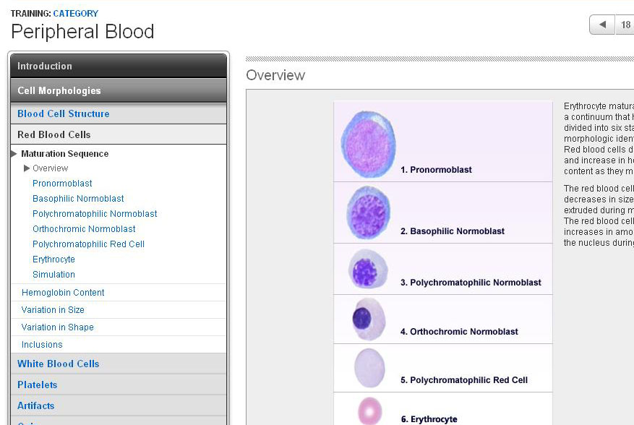Screen dimensions: 634x425
Task: Click the Basophilic Normoblast cell image
Action: click(x=369, y=212)
